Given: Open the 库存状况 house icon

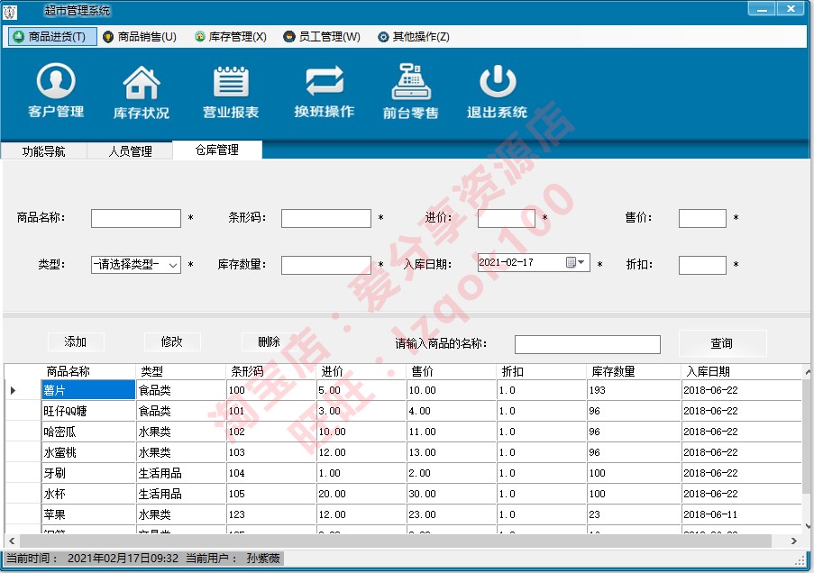Looking at the screenshot, I should (x=142, y=91).
